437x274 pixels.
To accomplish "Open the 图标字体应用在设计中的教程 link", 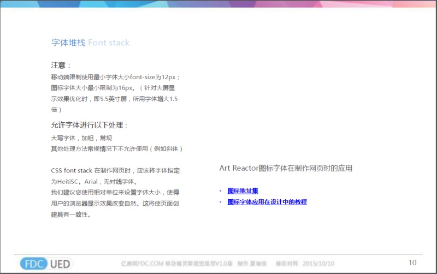I will (x=267, y=202).
